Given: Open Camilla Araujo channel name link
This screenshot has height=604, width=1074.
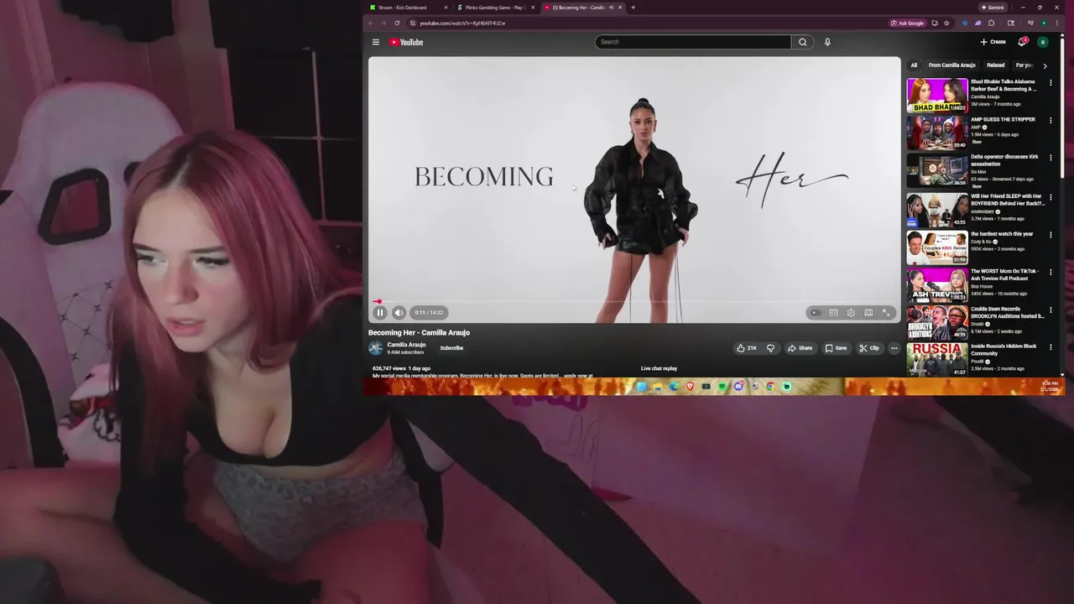Looking at the screenshot, I should click(x=406, y=345).
